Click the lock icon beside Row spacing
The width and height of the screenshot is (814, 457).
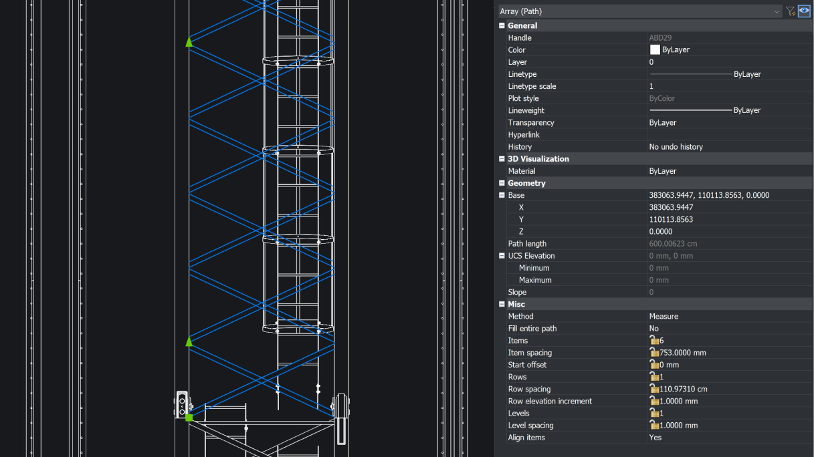[x=654, y=388]
